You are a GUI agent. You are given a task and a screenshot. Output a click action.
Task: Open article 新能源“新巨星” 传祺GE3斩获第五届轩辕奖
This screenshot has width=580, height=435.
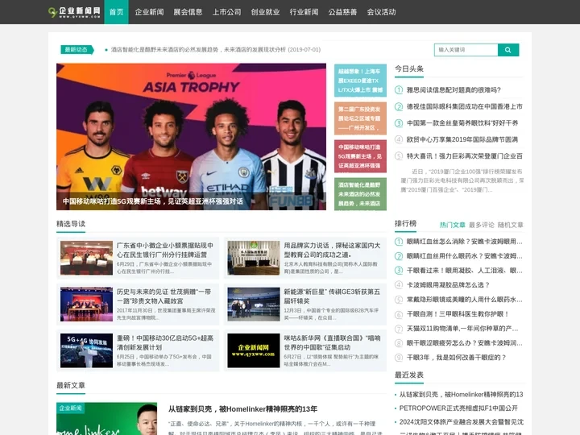[332, 296]
